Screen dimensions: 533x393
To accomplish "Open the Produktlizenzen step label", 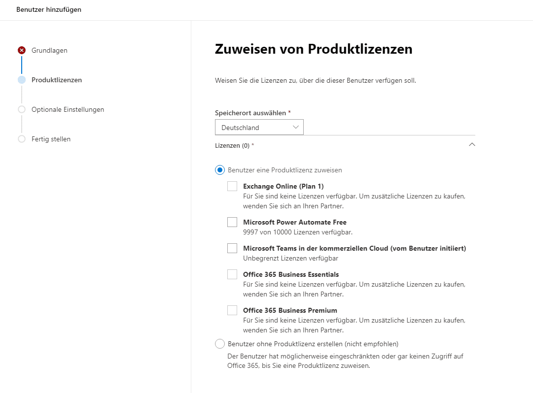I will 57,80.
